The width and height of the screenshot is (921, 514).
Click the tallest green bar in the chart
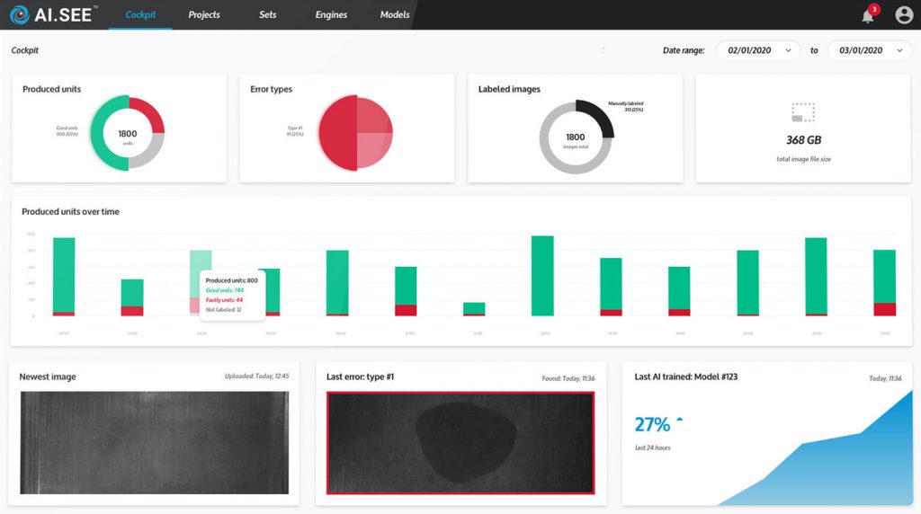pyautogui.click(x=542, y=274)
